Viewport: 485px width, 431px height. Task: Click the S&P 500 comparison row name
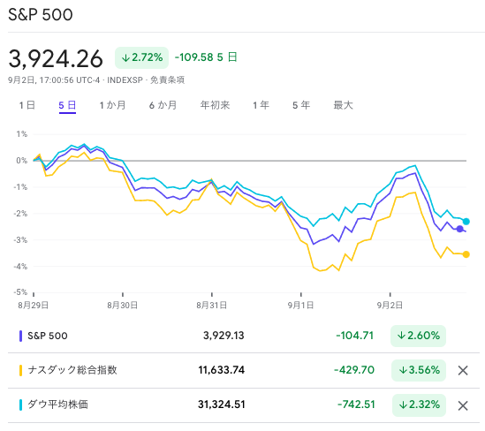click(x=48, y=336)
